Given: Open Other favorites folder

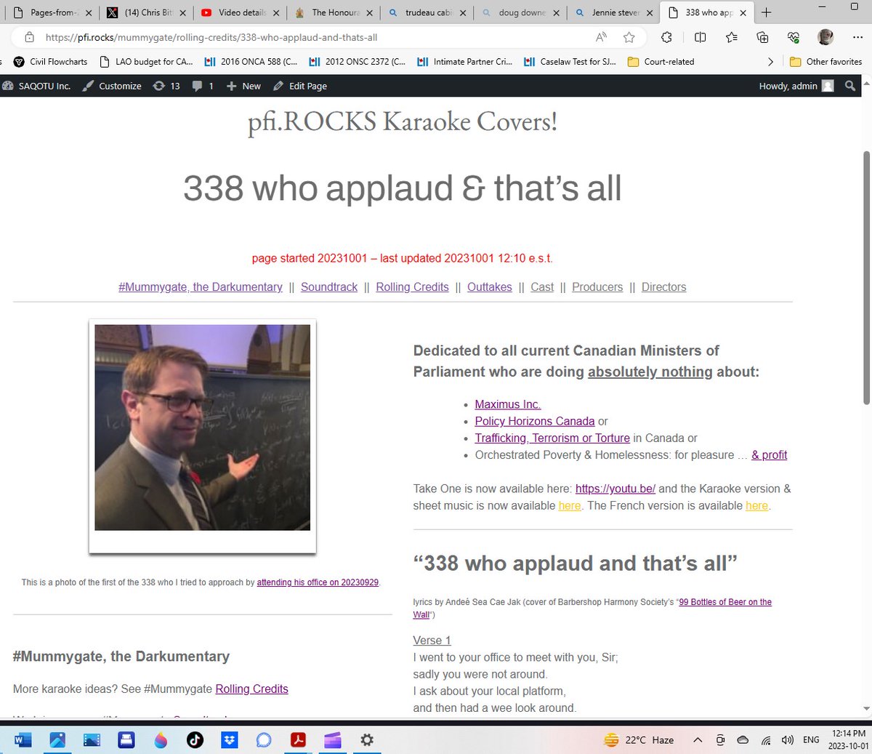Looking at the screenshot, I should 825,62.
